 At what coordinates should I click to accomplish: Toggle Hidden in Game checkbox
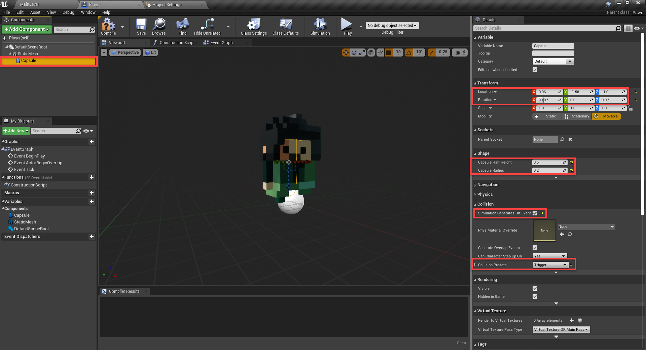535,296
